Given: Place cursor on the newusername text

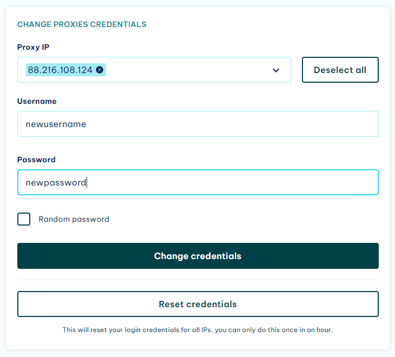Looking at the screenshot, I should coord(56,124).
